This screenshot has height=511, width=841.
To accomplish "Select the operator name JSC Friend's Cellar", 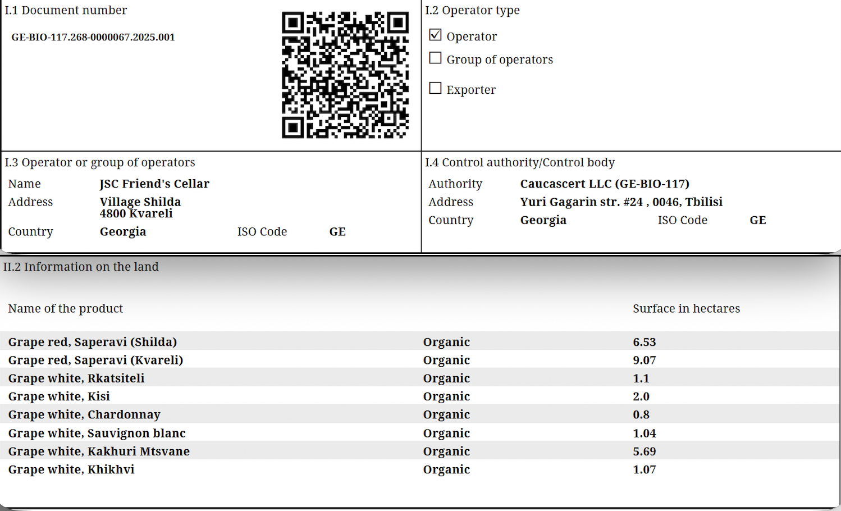I will pos(154,184).
